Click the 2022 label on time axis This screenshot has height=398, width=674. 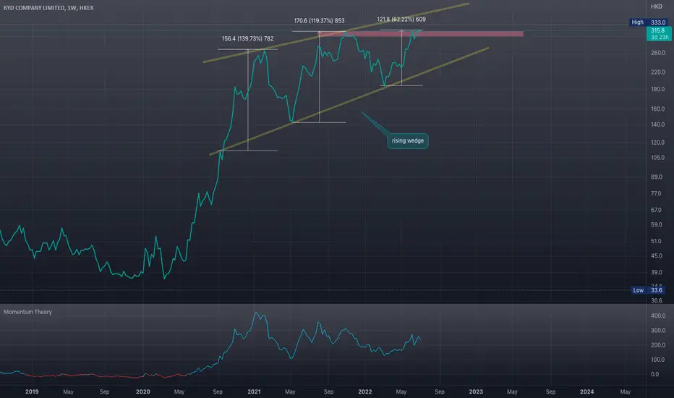365,391
